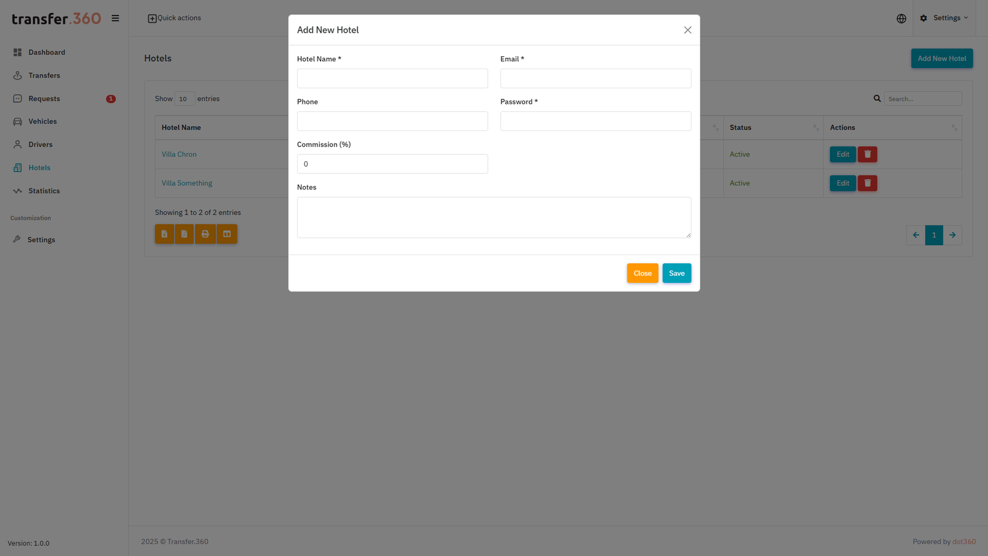Click the print table icon

point(205,234)
